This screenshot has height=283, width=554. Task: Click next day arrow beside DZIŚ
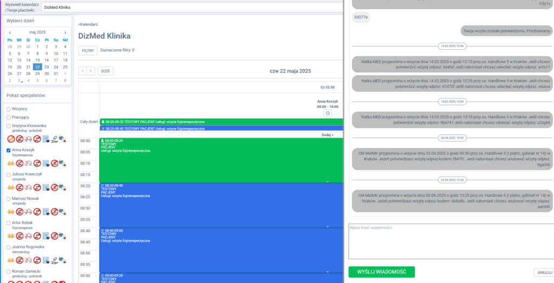coord(90,71)
